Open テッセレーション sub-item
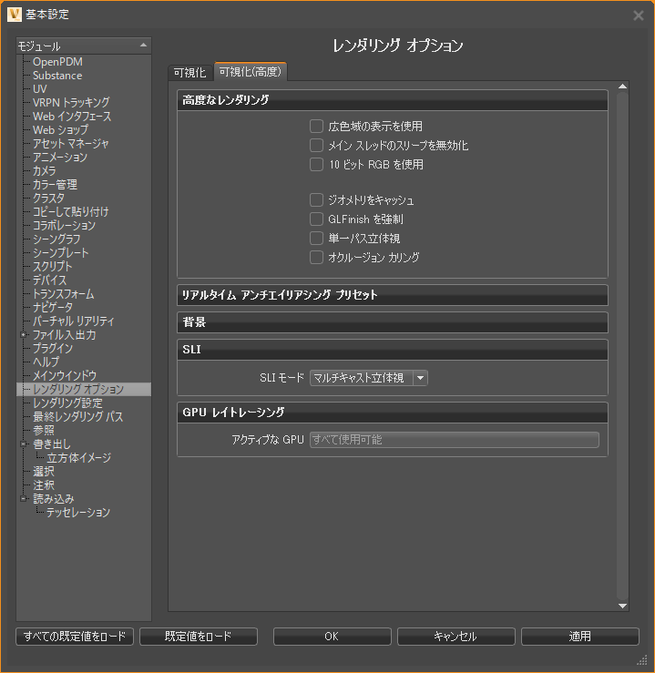 coord(78,513)
